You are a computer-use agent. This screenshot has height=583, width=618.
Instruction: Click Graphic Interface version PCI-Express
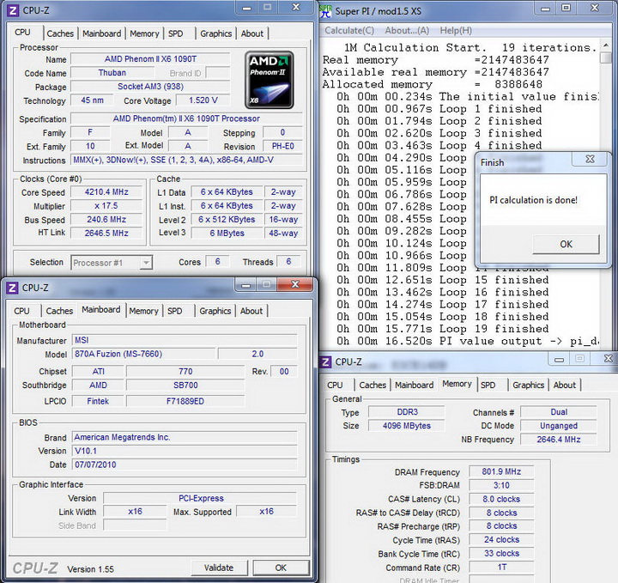tap(201, 498)
